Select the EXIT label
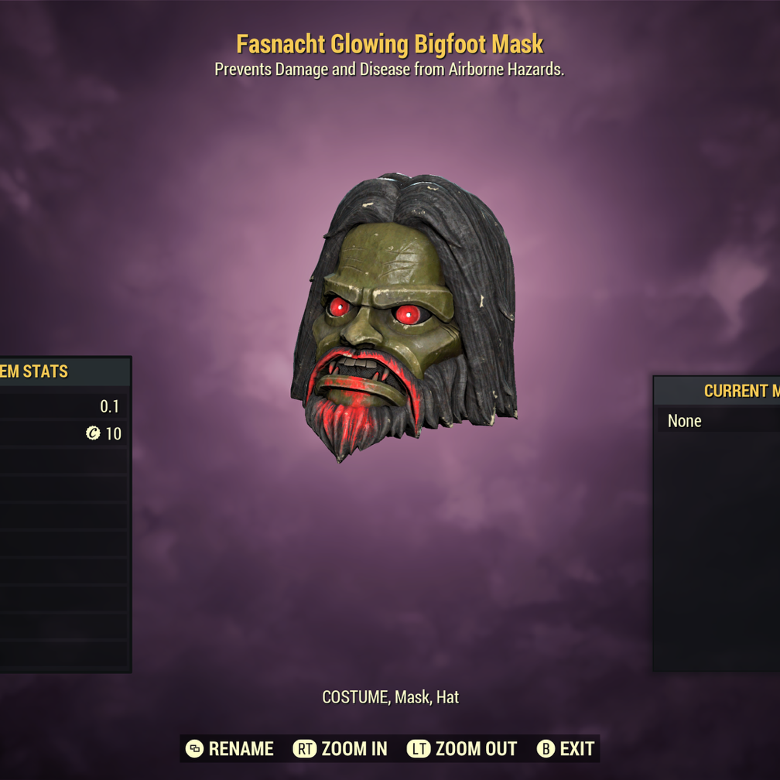This screenshot has width=780, height=780. click(x=577, y=749)
